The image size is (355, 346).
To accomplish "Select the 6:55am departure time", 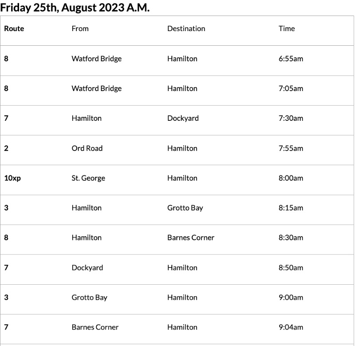I will coord(291,59).
